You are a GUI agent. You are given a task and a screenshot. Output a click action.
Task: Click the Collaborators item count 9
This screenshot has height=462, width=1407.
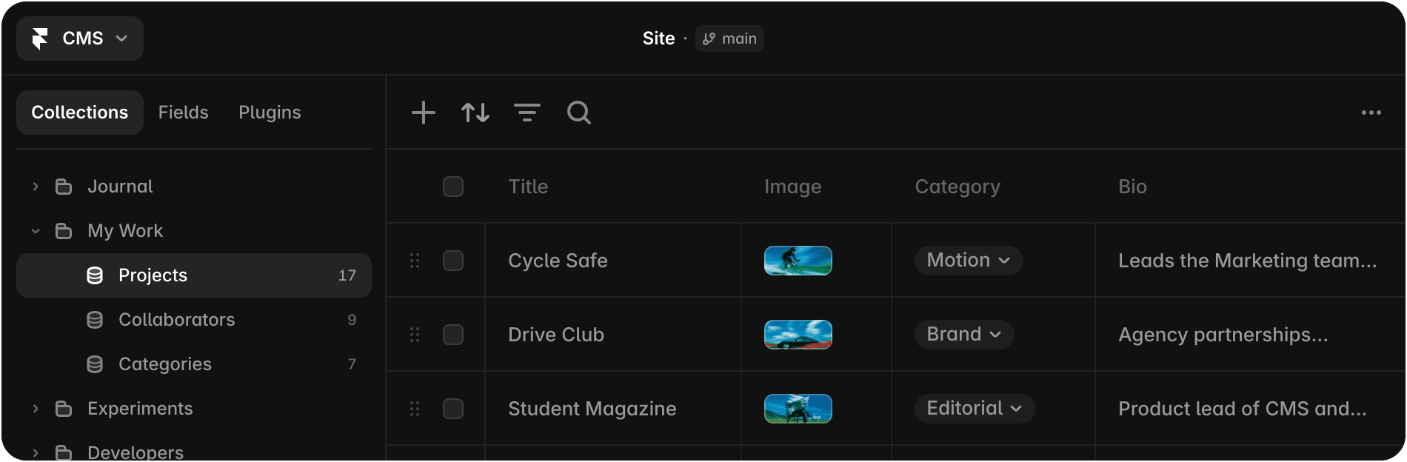[352, 320]
